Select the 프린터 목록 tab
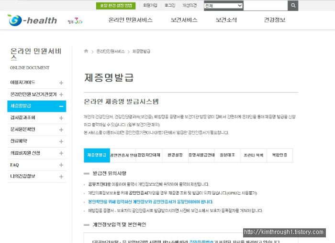Image resolution: width=335 pixels, height=243 pixels. pyautogui.click(x=254, y=155)
